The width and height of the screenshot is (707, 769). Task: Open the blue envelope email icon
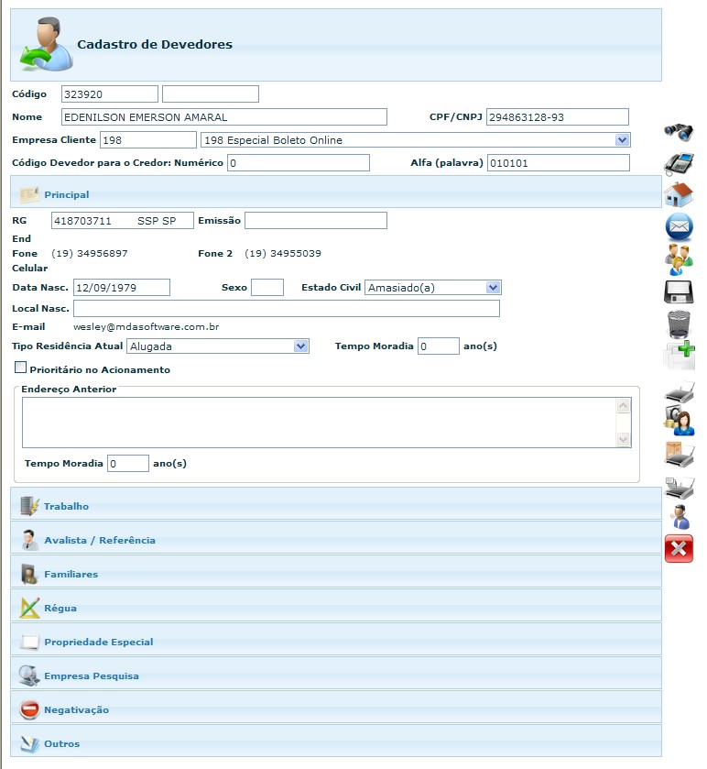click(x=679, y=226)
